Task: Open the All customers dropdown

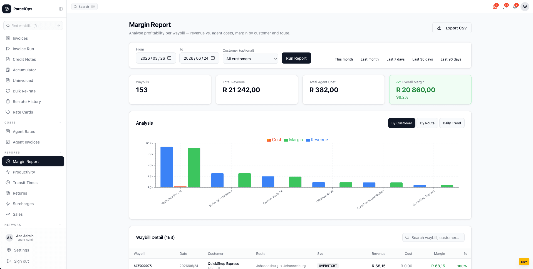Action: click(251, 59)
